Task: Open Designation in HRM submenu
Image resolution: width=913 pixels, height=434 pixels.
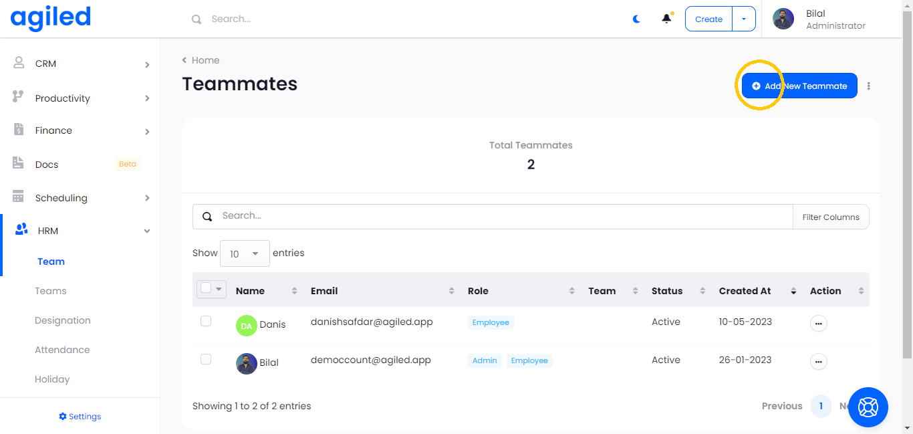Action: tap(63, 320)
